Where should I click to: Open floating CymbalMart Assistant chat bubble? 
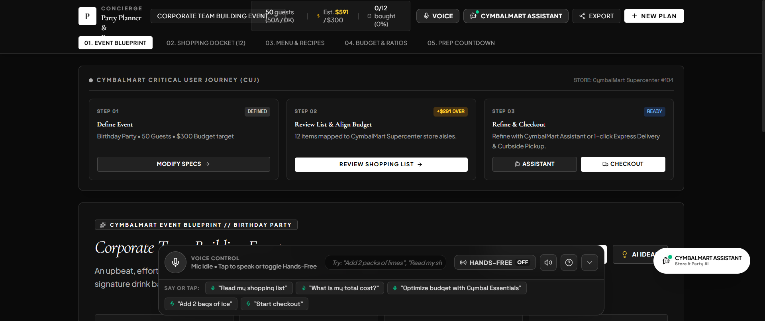702,261
